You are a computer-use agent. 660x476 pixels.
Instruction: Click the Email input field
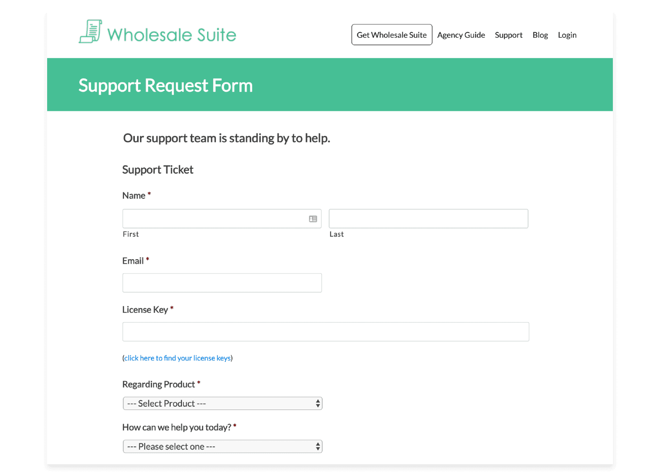coord(222,283)
